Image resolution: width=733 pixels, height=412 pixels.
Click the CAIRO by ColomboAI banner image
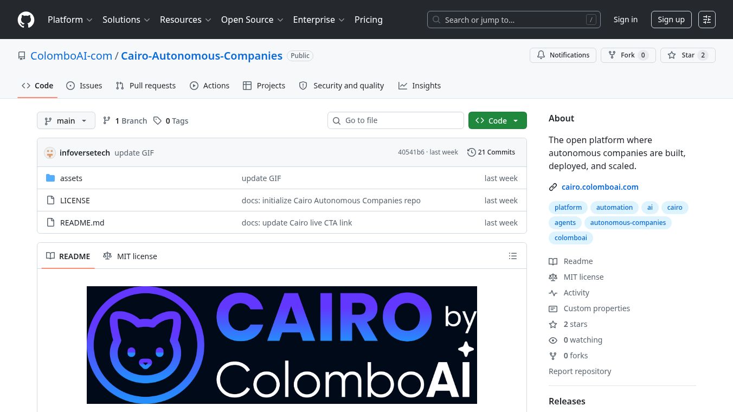(282, 345)
